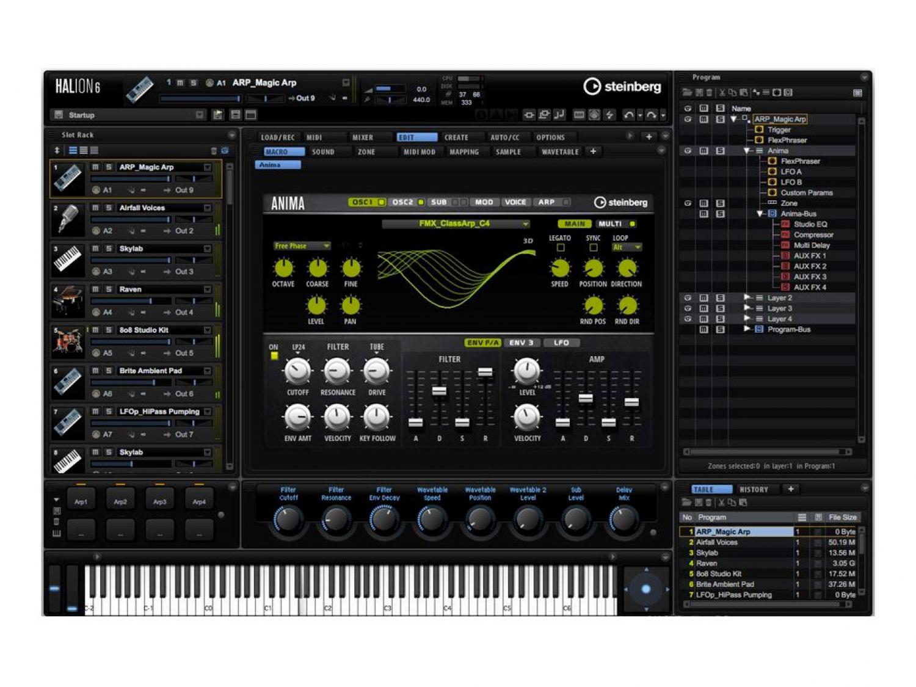Toggle the Sync checkbox in oscillator section
916x687 pixels.
(593, 248)
